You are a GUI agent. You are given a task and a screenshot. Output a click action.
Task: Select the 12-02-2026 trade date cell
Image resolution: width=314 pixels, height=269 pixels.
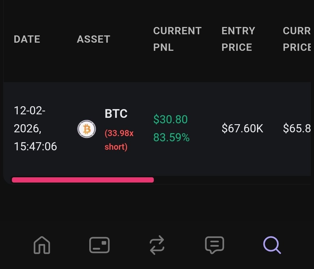(x=30, y=119)
